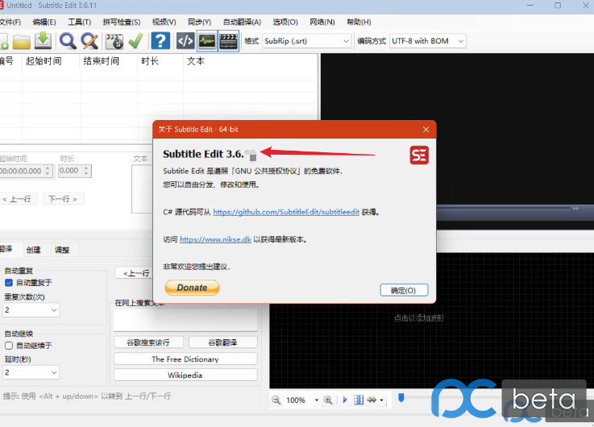Open the 选项(O) menu

coord(285,22)
